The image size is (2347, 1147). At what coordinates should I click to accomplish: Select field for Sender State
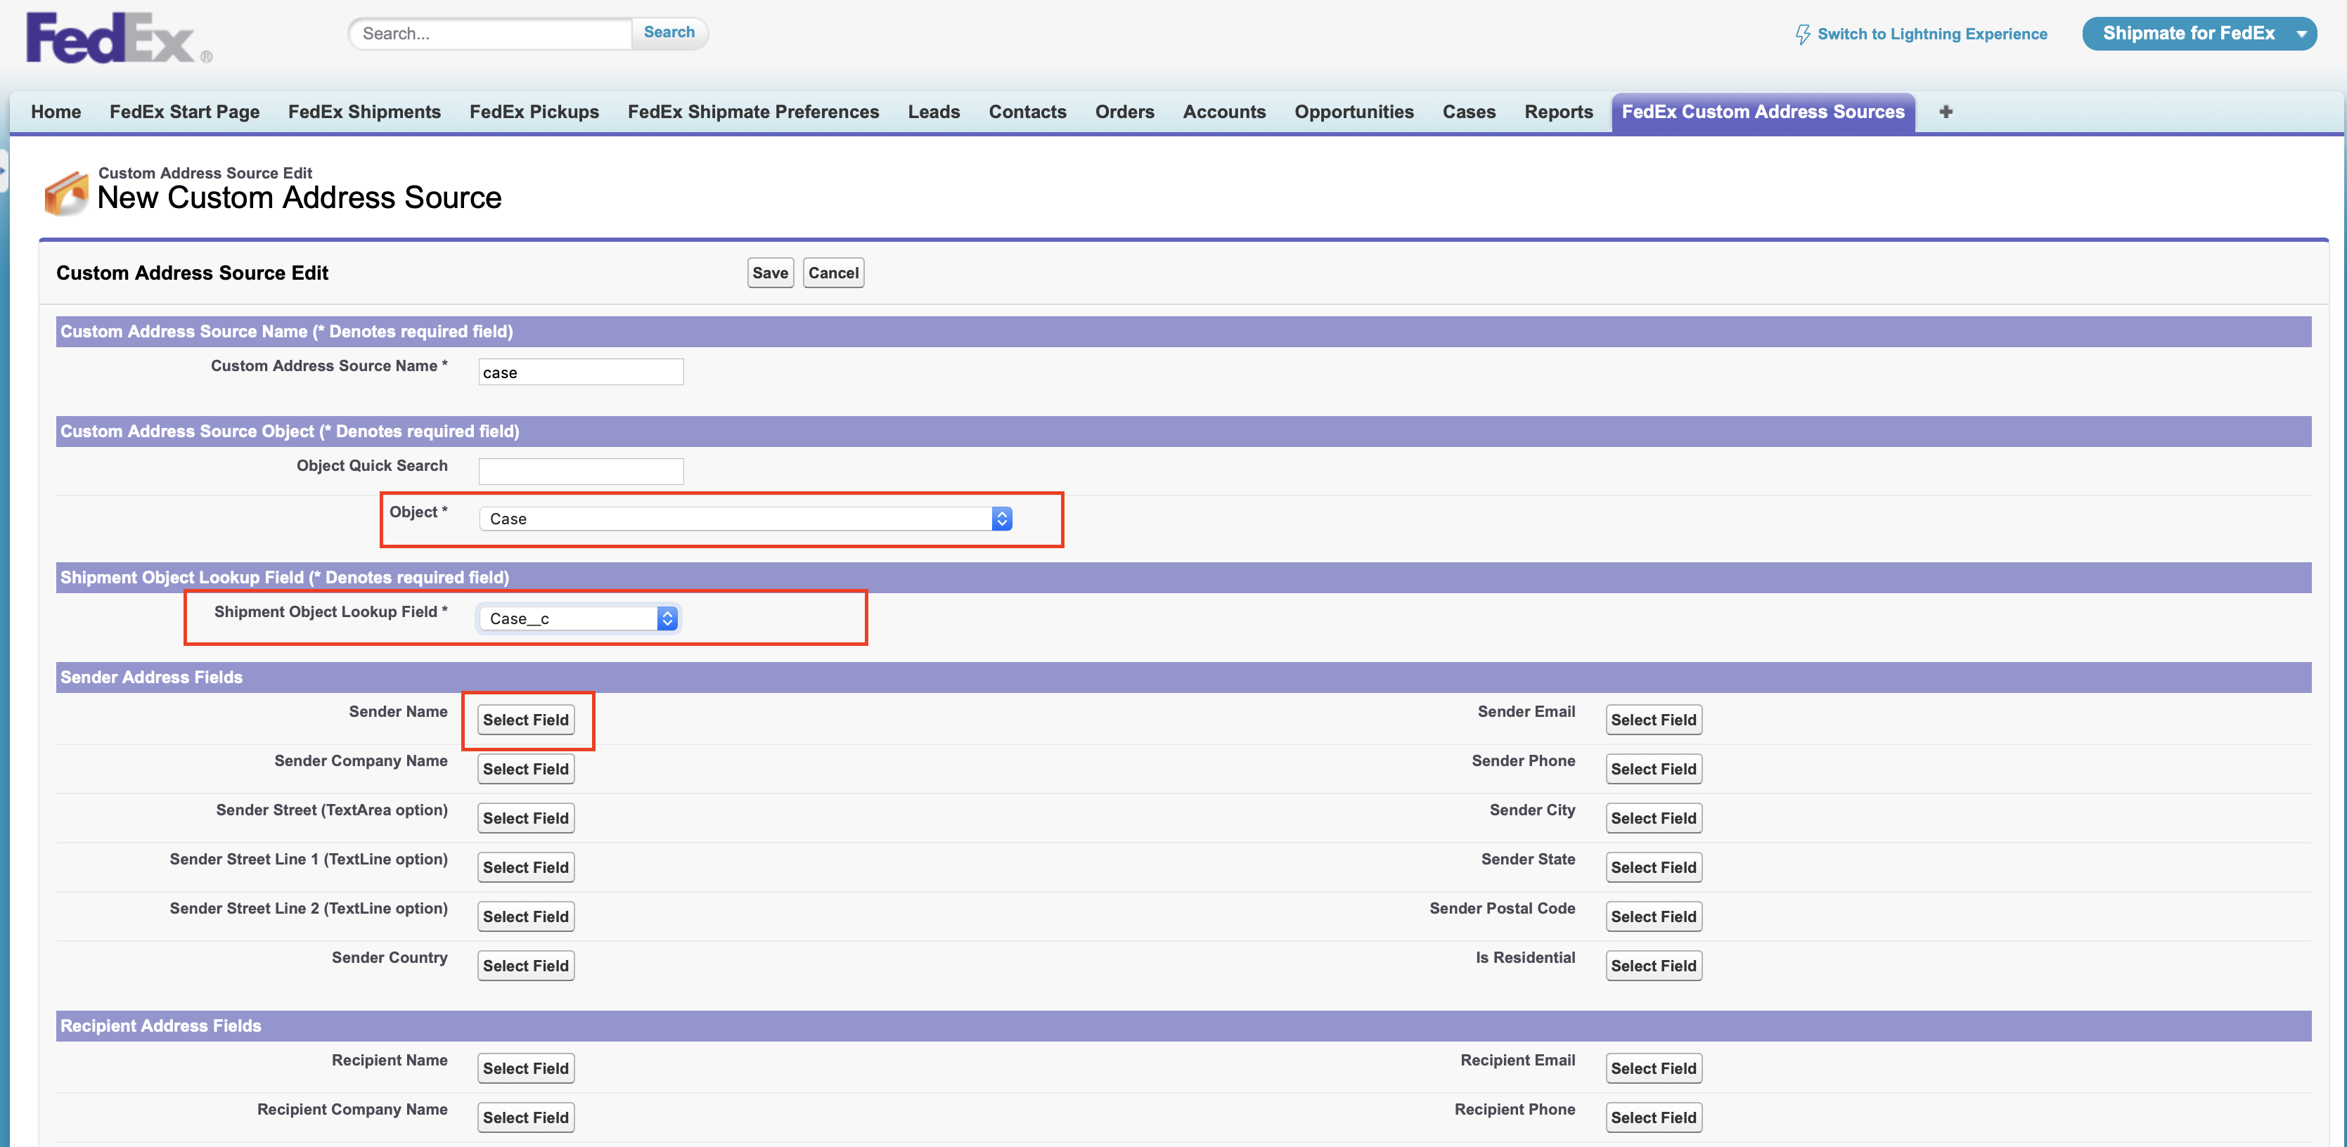pyautogui.click(x=1654, y=867)
